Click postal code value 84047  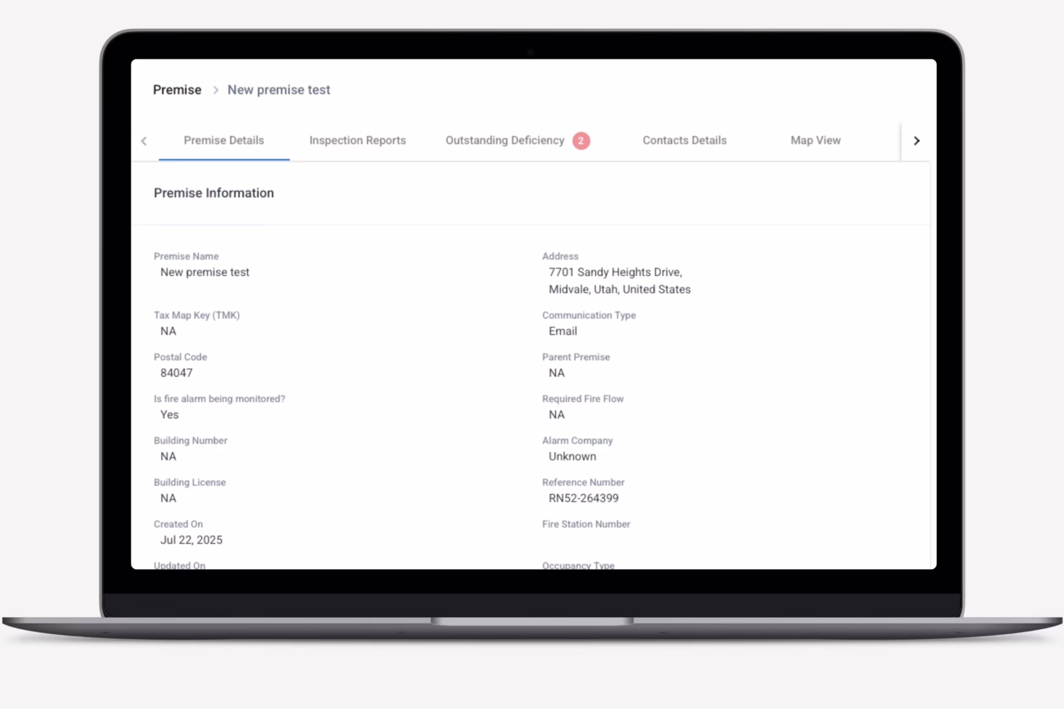click(176, 373)
